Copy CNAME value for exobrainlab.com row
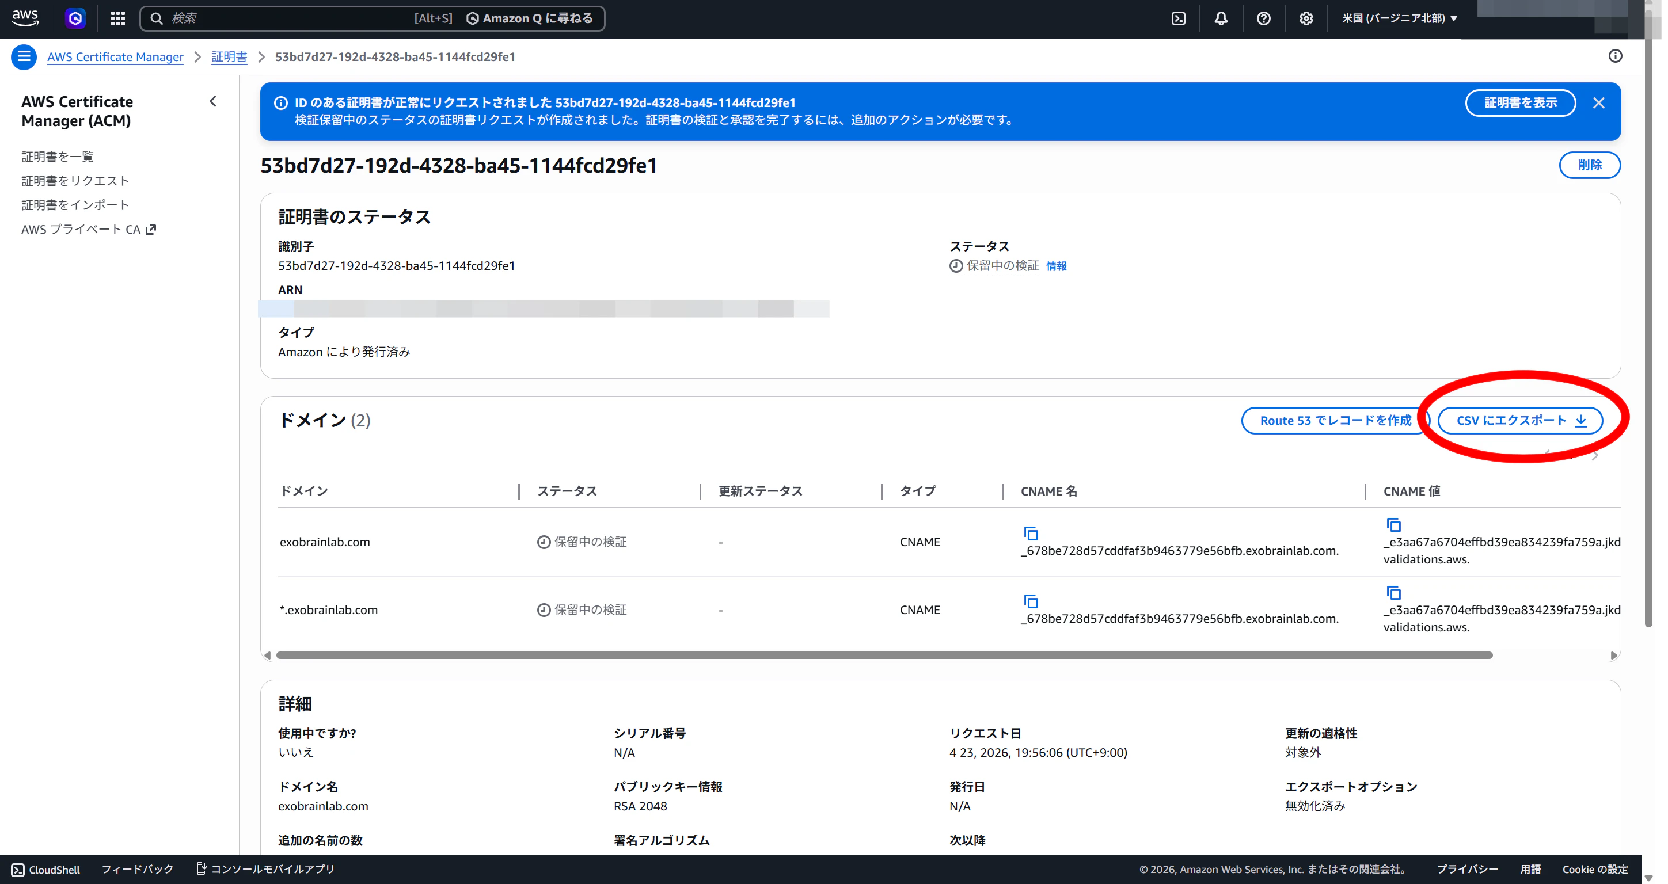This screenshot has height=884, width=1668. point(1393,525)
